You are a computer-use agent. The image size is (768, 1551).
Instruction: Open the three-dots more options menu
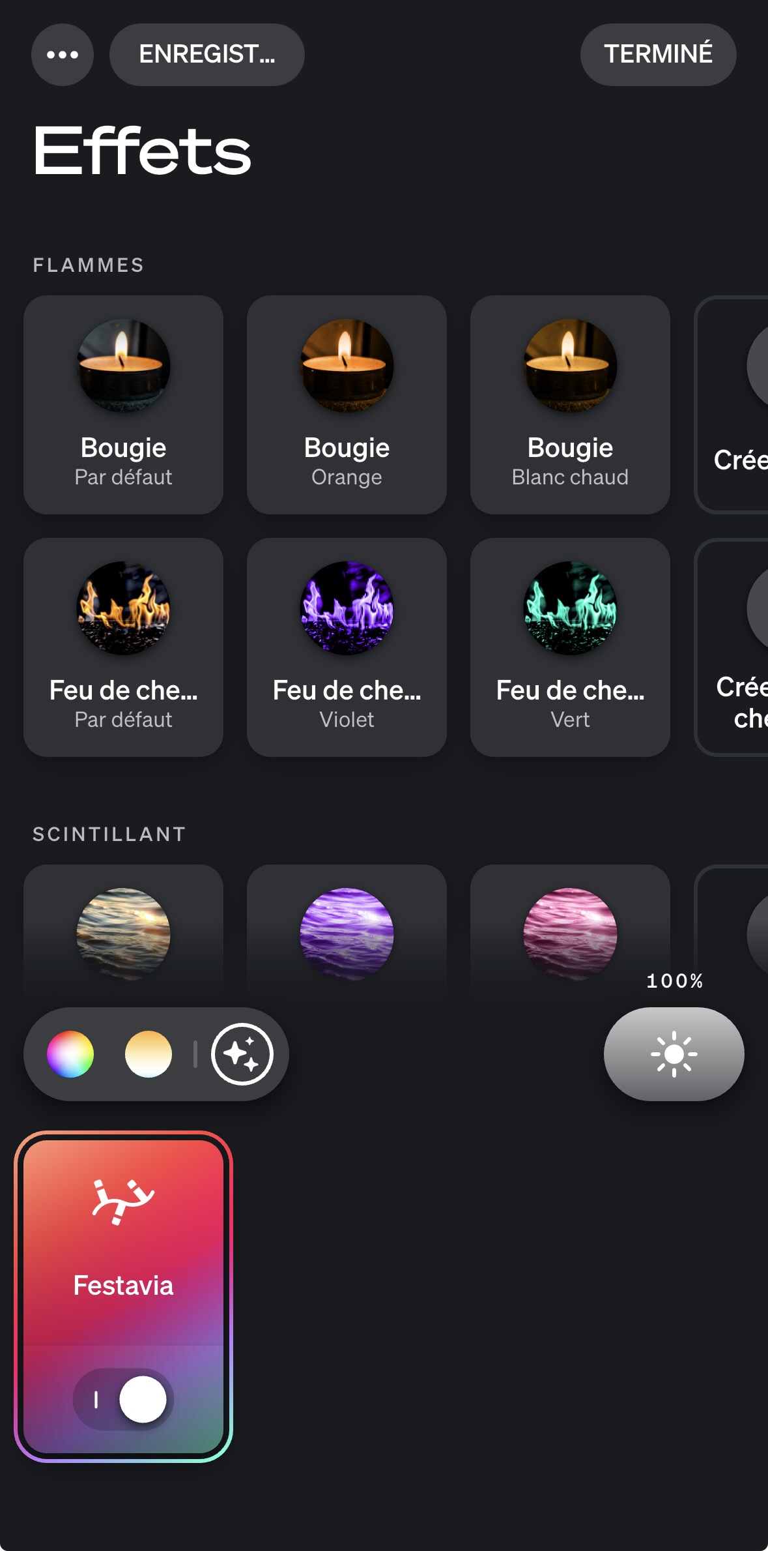pyautogui.click(x=63, y=55)
